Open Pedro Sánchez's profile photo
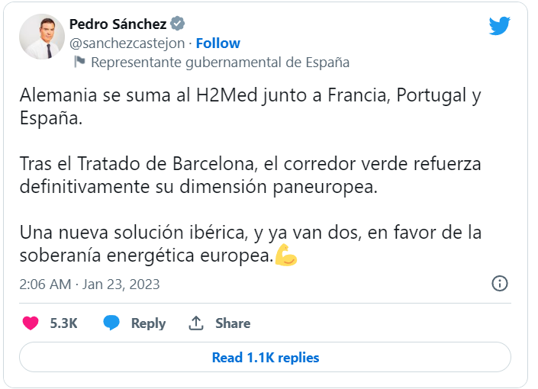538x389 pixels. point(42,37)
